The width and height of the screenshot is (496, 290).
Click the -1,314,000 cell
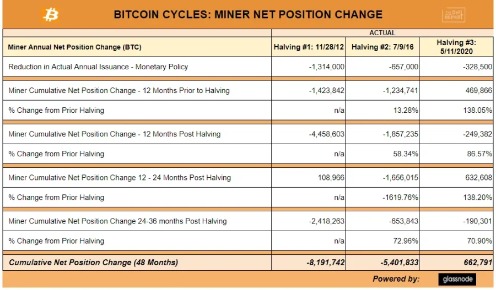pos(326,67)
